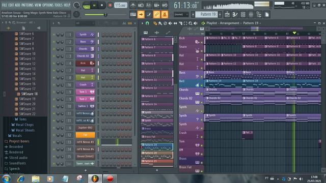Screen dimensions: 326x183
Task: Enable the wait-for-input icon next to metronome
Action: [x=141, y=5]
